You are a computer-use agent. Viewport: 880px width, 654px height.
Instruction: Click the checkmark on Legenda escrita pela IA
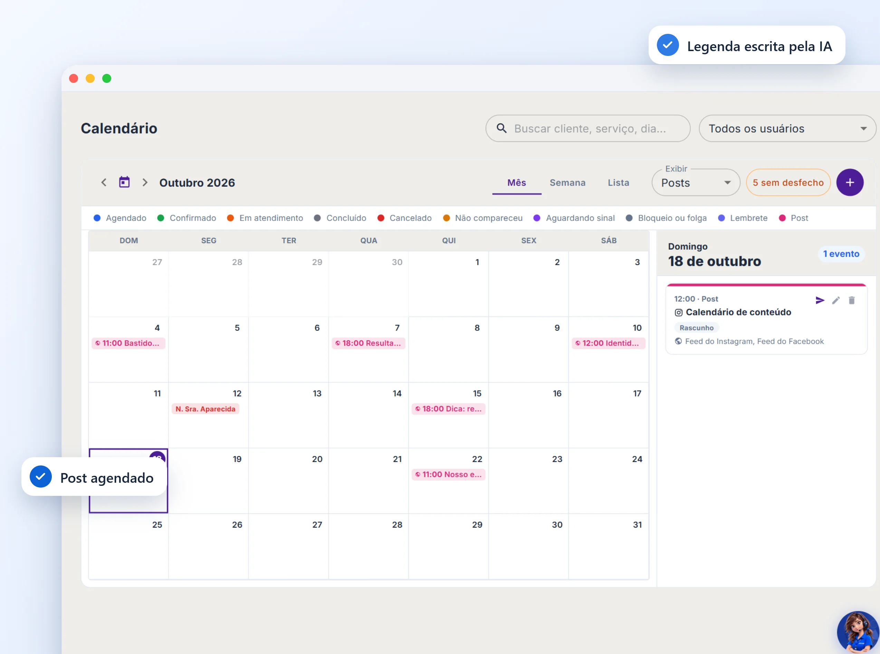point(668,45)
